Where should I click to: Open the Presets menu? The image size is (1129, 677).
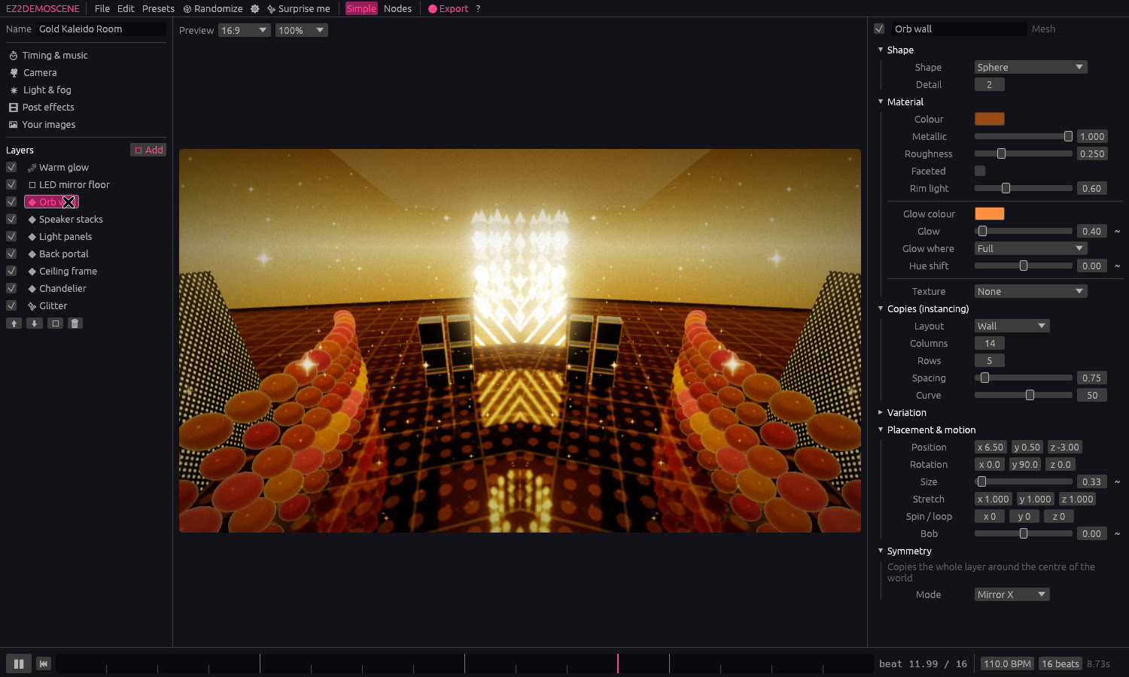tap(158, 9)
